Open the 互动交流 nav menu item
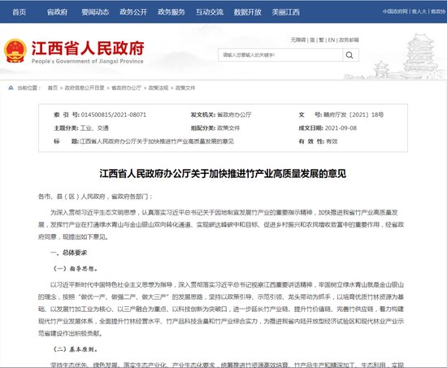This screenshot has width=447, height=368. click(x=210, y=12)
